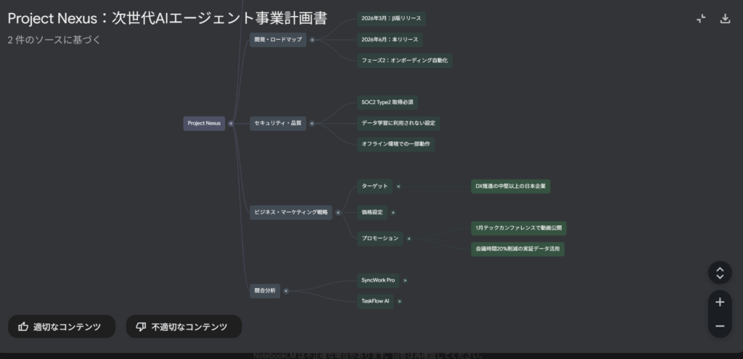Collapse the プロモーション node arrow
Viewport: 743px width, 359px height.
pos(409,238)
